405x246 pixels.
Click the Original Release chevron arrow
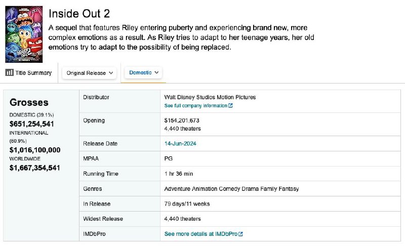tap(111, 73)
